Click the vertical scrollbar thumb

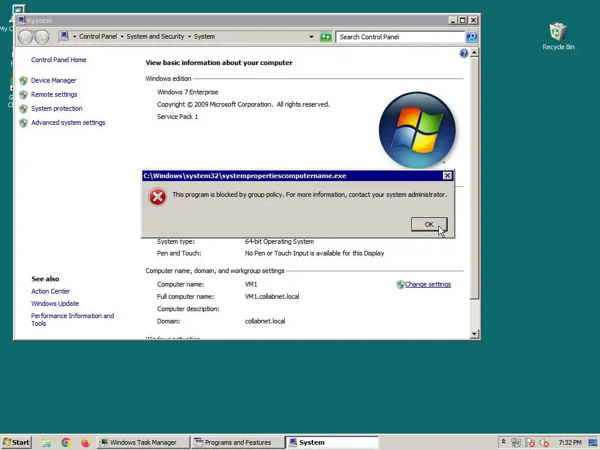pos(475,178)
